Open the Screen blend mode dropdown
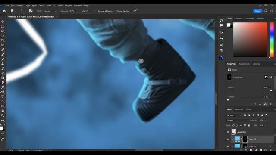 tap(238, 121)
